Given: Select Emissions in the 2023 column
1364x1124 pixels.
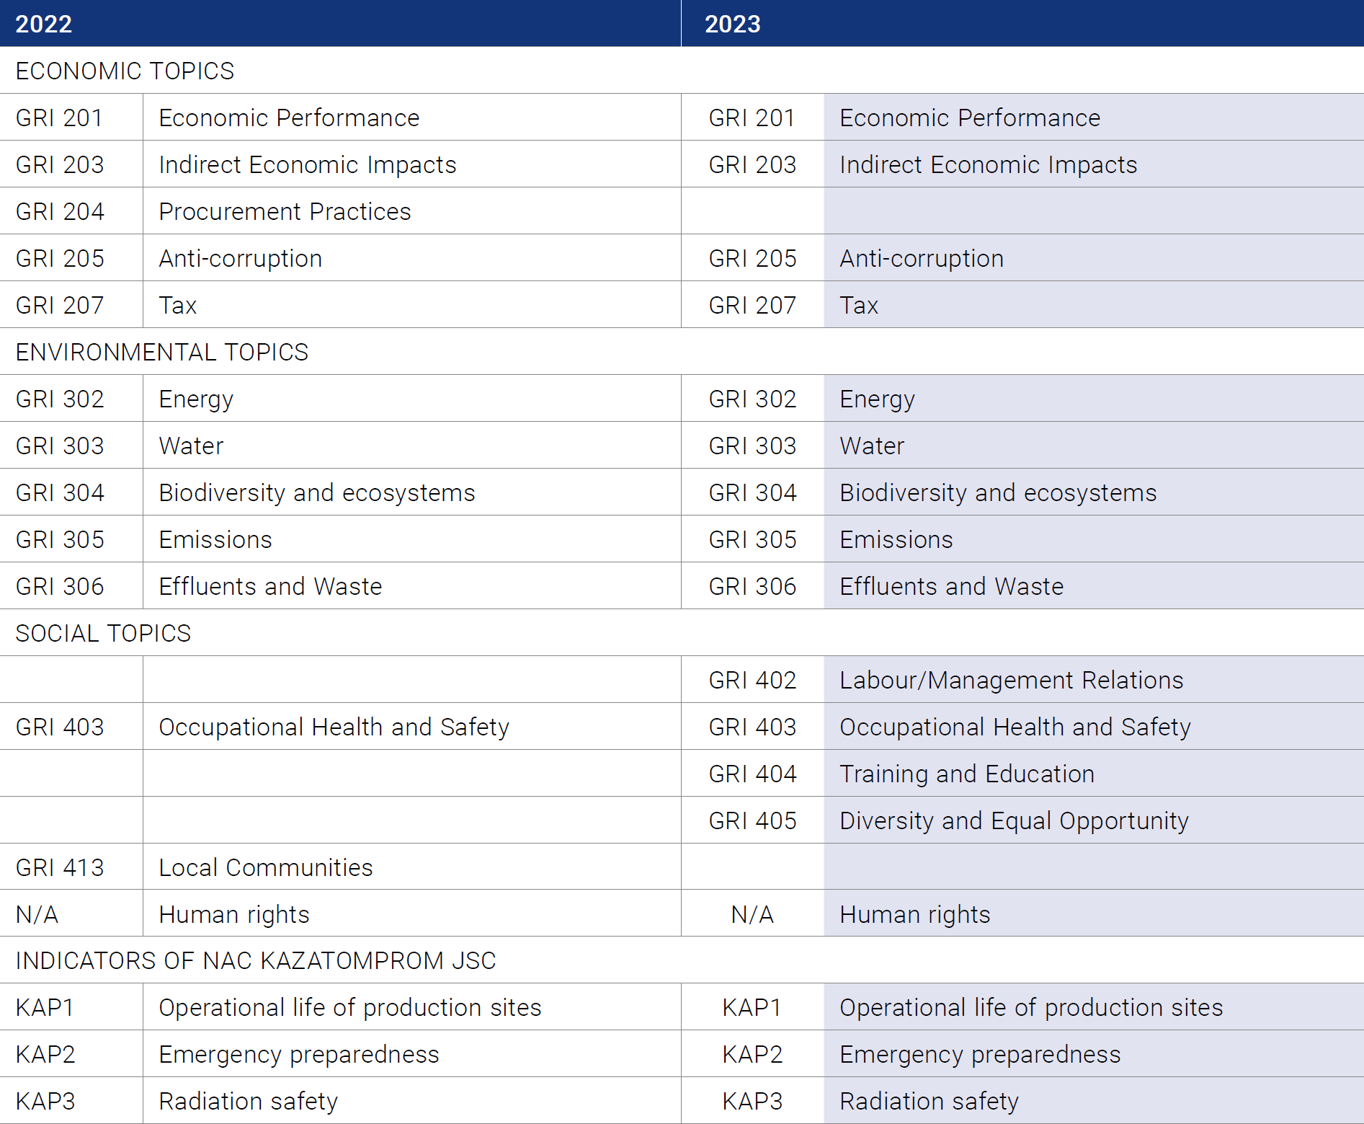Looking at the screenshot, I should pyautogui.click(x=896, y=539).
